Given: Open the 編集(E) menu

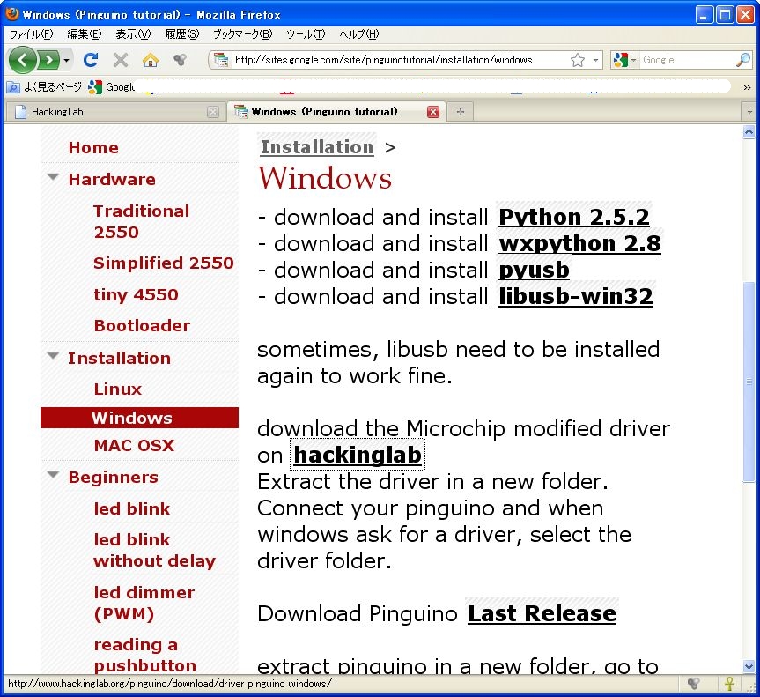Looking at the screenshot, I should tap(85, 34).
